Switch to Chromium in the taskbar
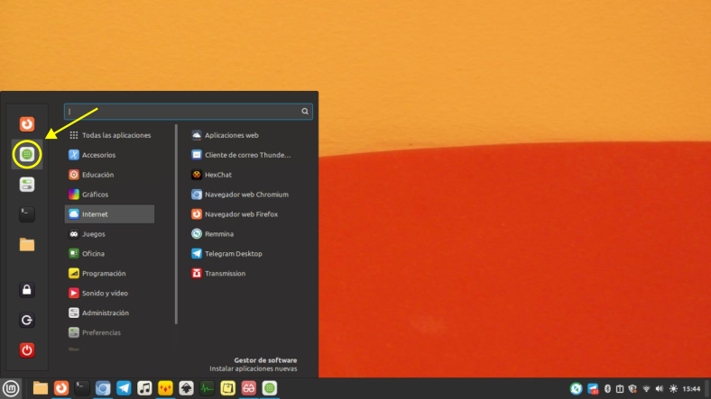Screen dimensions: 711x399 coord(103,388)
